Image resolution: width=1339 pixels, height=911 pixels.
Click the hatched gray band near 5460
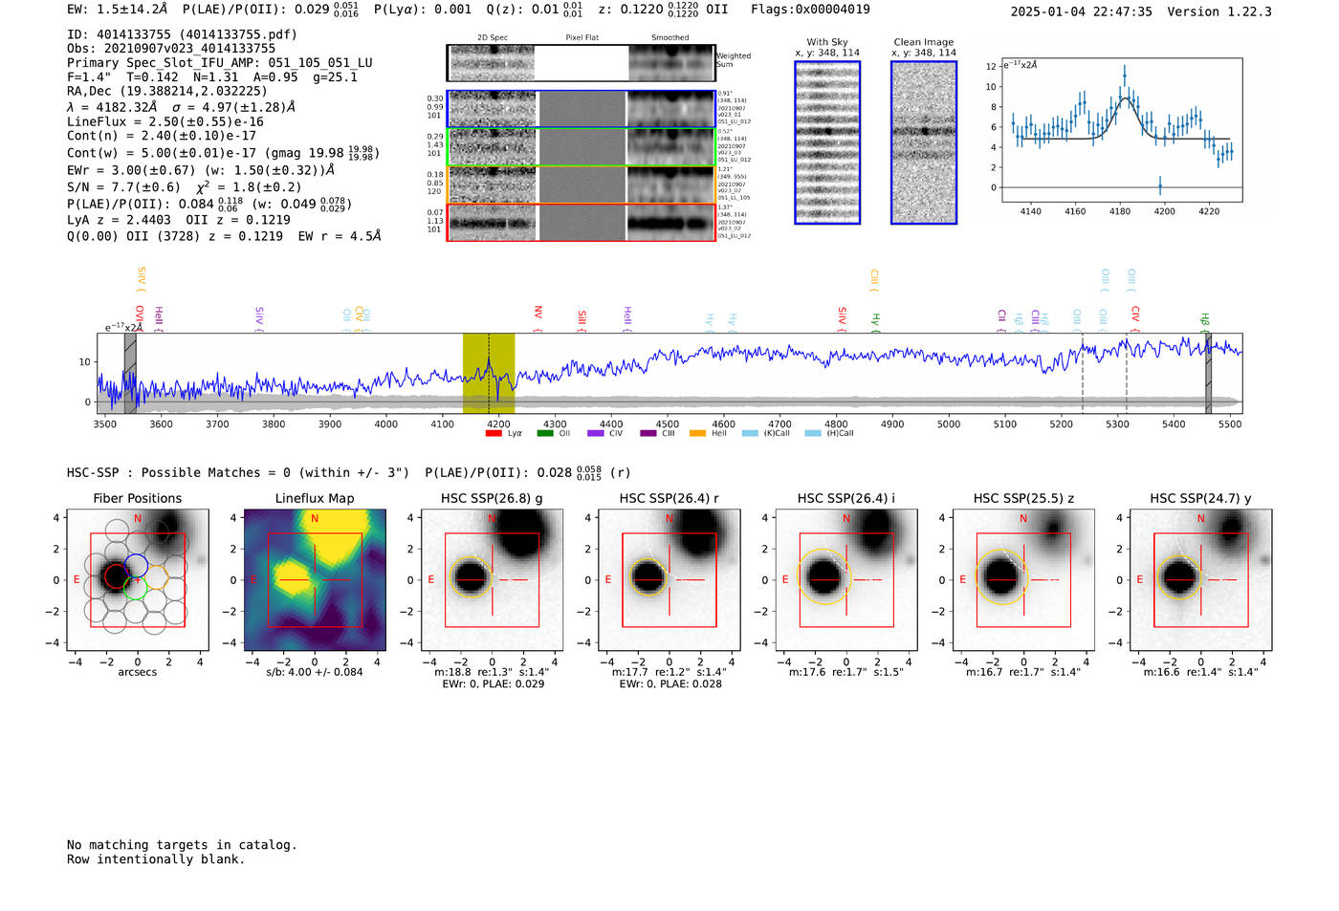pos(1208,373)
